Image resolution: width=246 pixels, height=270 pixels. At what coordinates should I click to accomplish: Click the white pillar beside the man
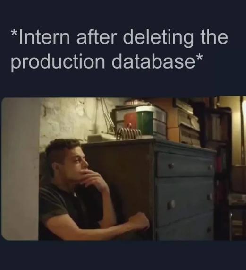tap(20, 169)
